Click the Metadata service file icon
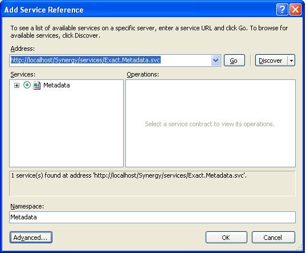Screen dimensions: 306x253 pos(36,86)
